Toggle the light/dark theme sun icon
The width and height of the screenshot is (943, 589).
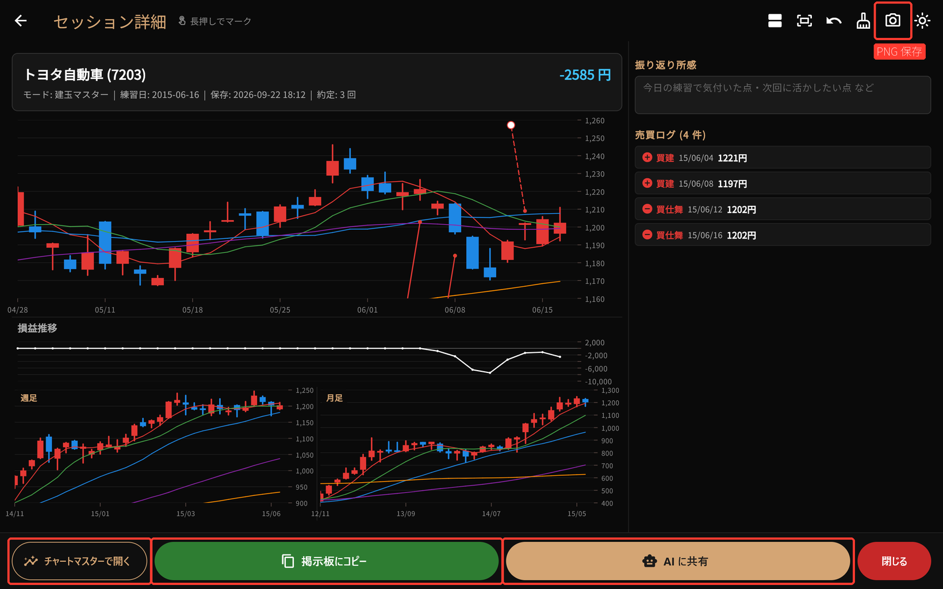pos(922,21)
